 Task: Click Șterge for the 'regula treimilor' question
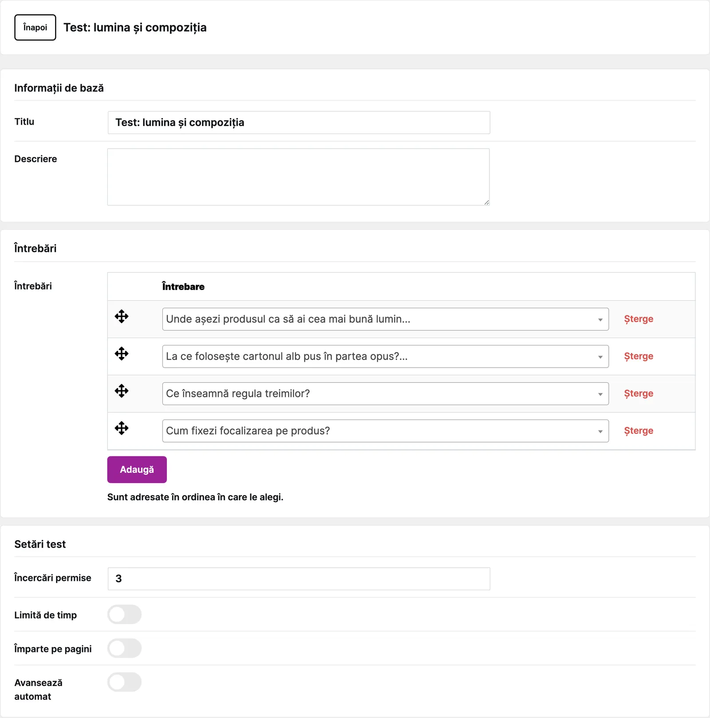[639, 393]
